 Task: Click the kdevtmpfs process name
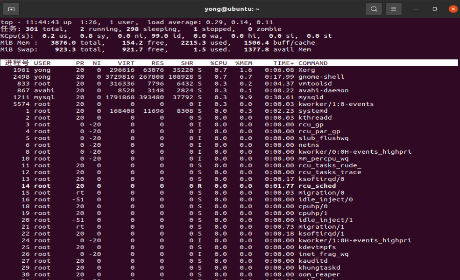pyautogui.click(x=317, y=247)
